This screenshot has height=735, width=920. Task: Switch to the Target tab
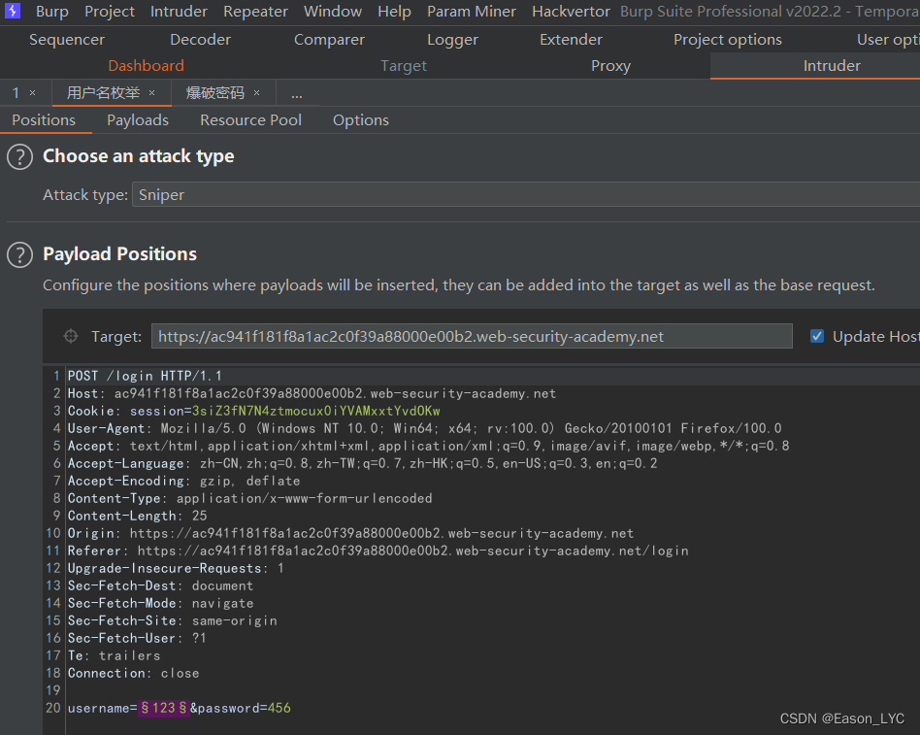click(404, 66)
